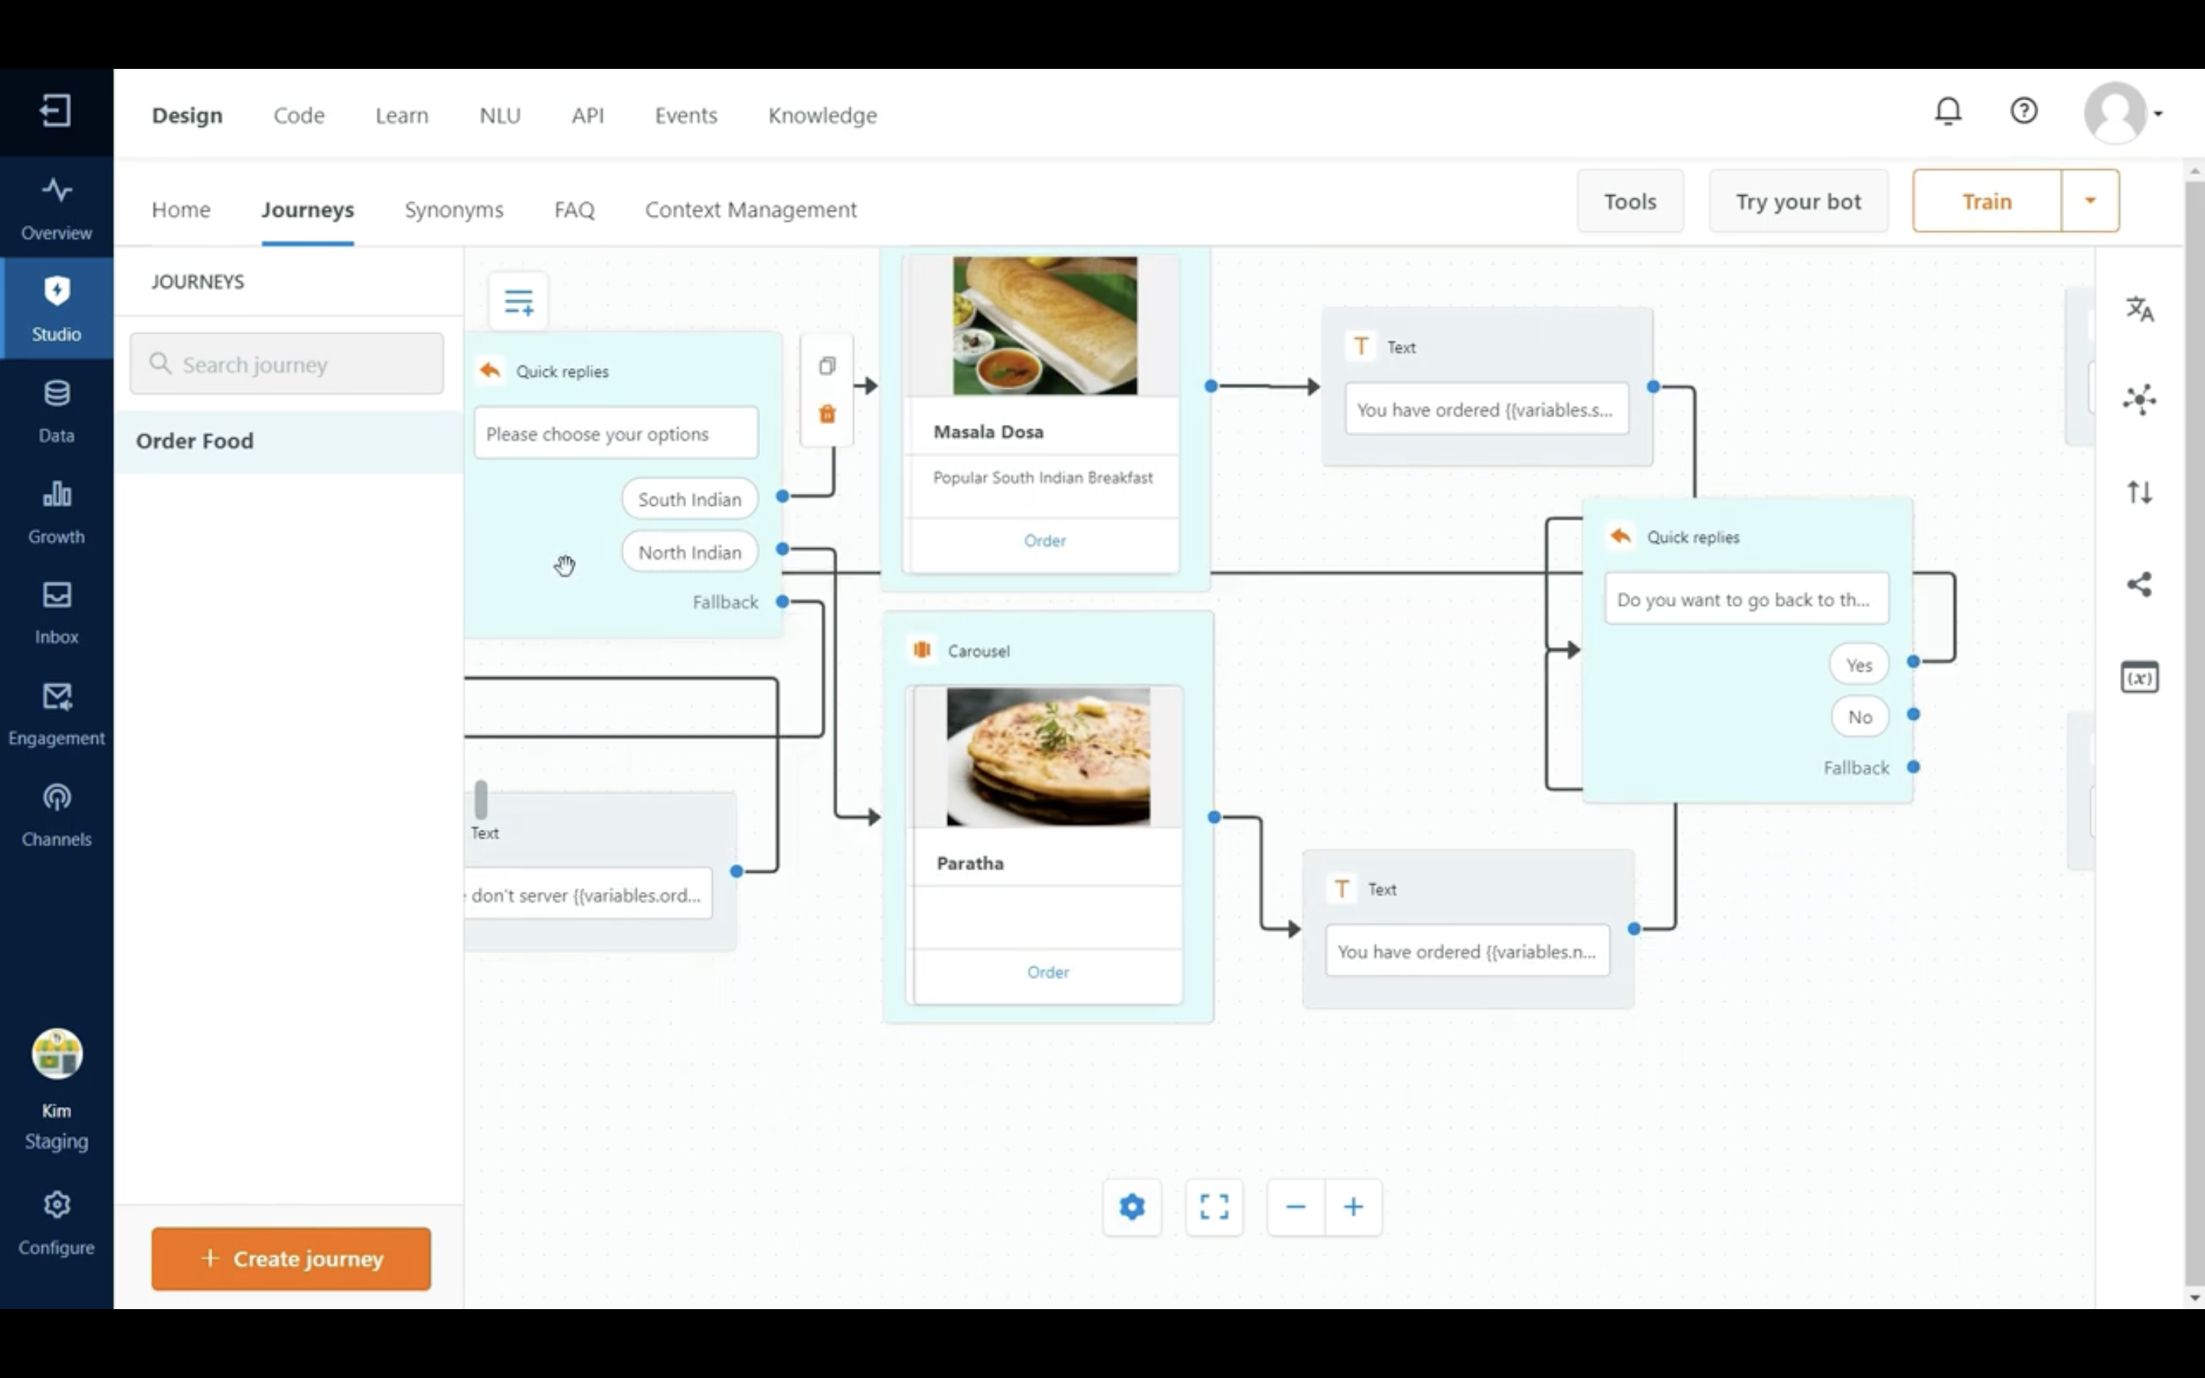Image resolution: width=2205 pixels, height=1378 pixels.
Task: Select the Journeys subtab
Action: pyautogui.click(x=308, y=210)
